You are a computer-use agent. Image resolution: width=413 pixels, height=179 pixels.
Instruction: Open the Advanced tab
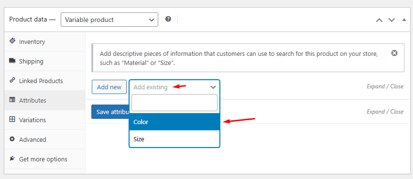45,139
